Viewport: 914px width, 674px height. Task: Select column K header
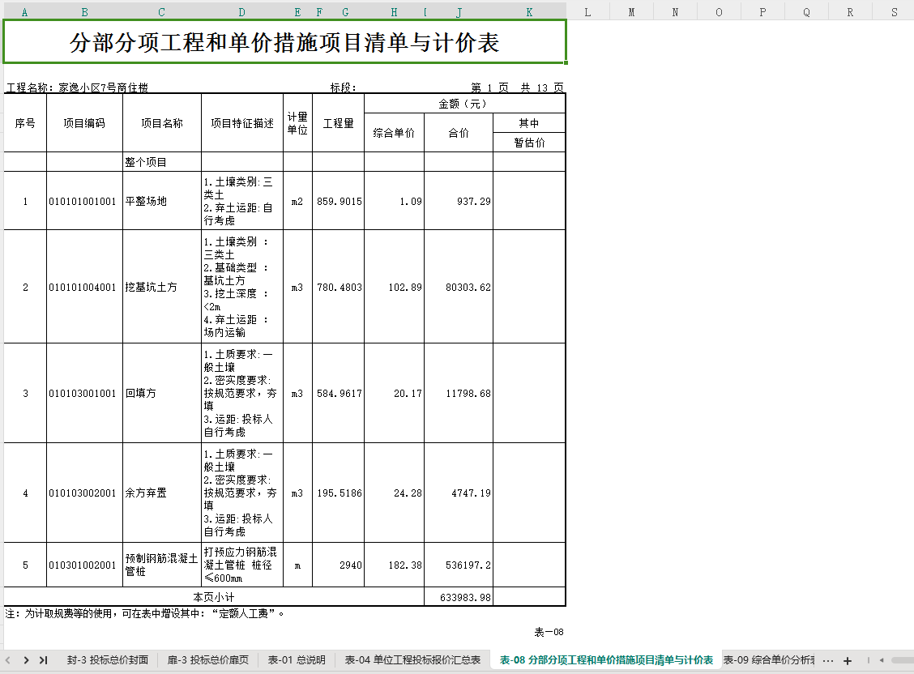529,12
